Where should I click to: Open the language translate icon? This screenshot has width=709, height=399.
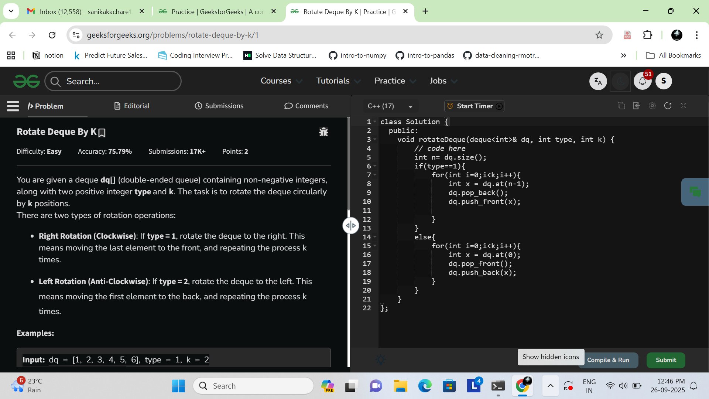click(x=598, y=81)
